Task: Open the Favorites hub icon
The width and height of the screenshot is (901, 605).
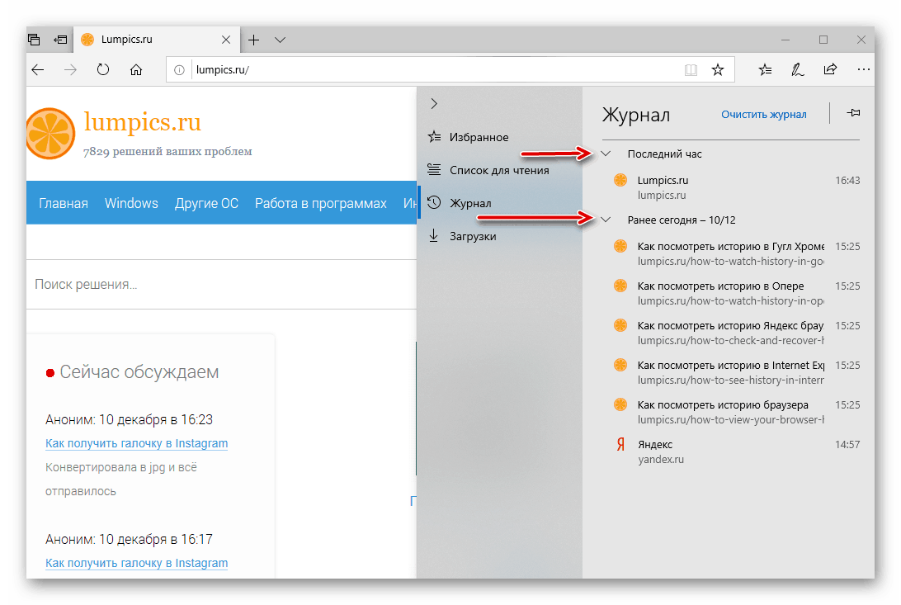Action: [766, 70]
